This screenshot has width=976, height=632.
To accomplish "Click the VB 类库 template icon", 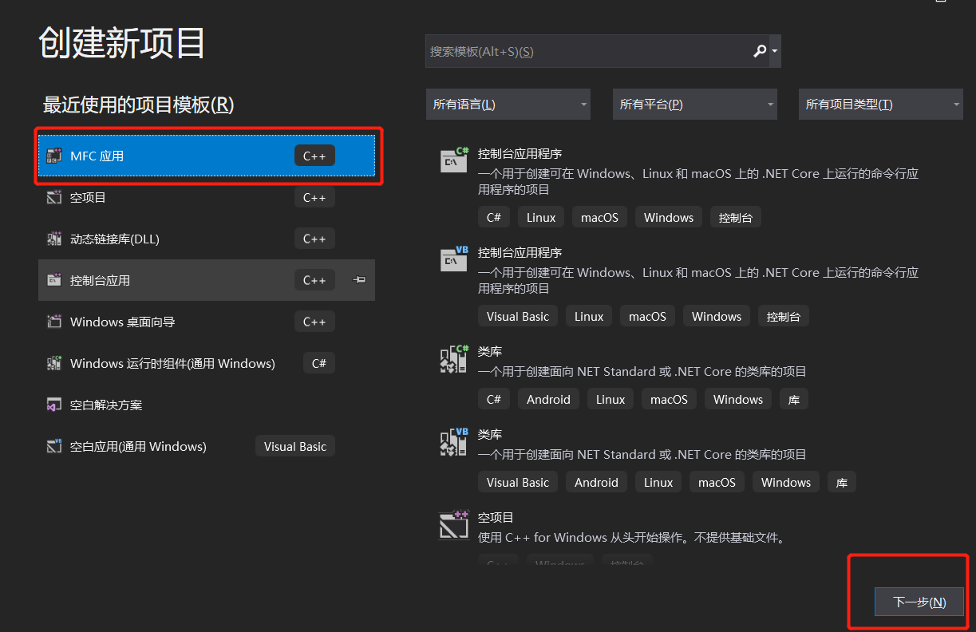I will tap(454, 441).
